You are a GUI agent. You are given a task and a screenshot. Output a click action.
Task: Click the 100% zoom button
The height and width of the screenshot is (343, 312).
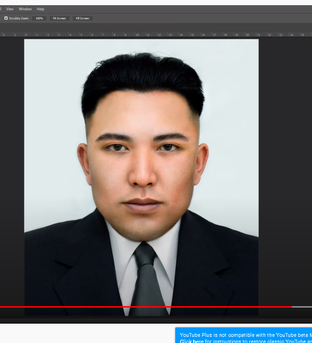tap(39, 18)
